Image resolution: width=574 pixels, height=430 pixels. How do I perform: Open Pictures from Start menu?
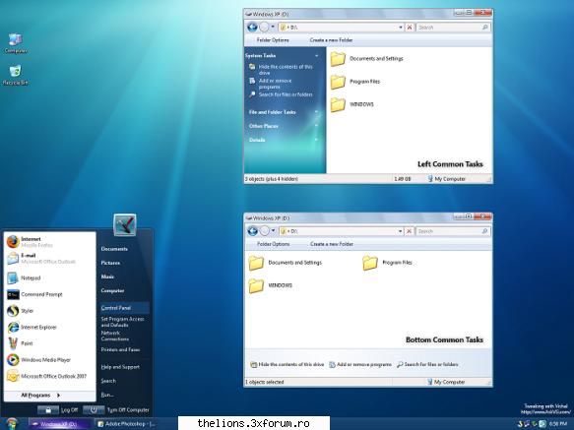pos(110,263)
